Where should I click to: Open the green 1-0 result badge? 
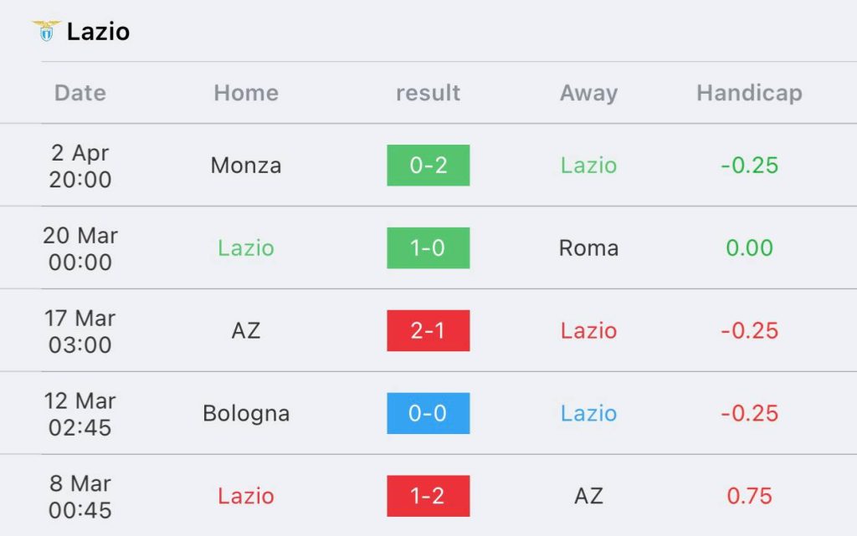coord(428,248)
